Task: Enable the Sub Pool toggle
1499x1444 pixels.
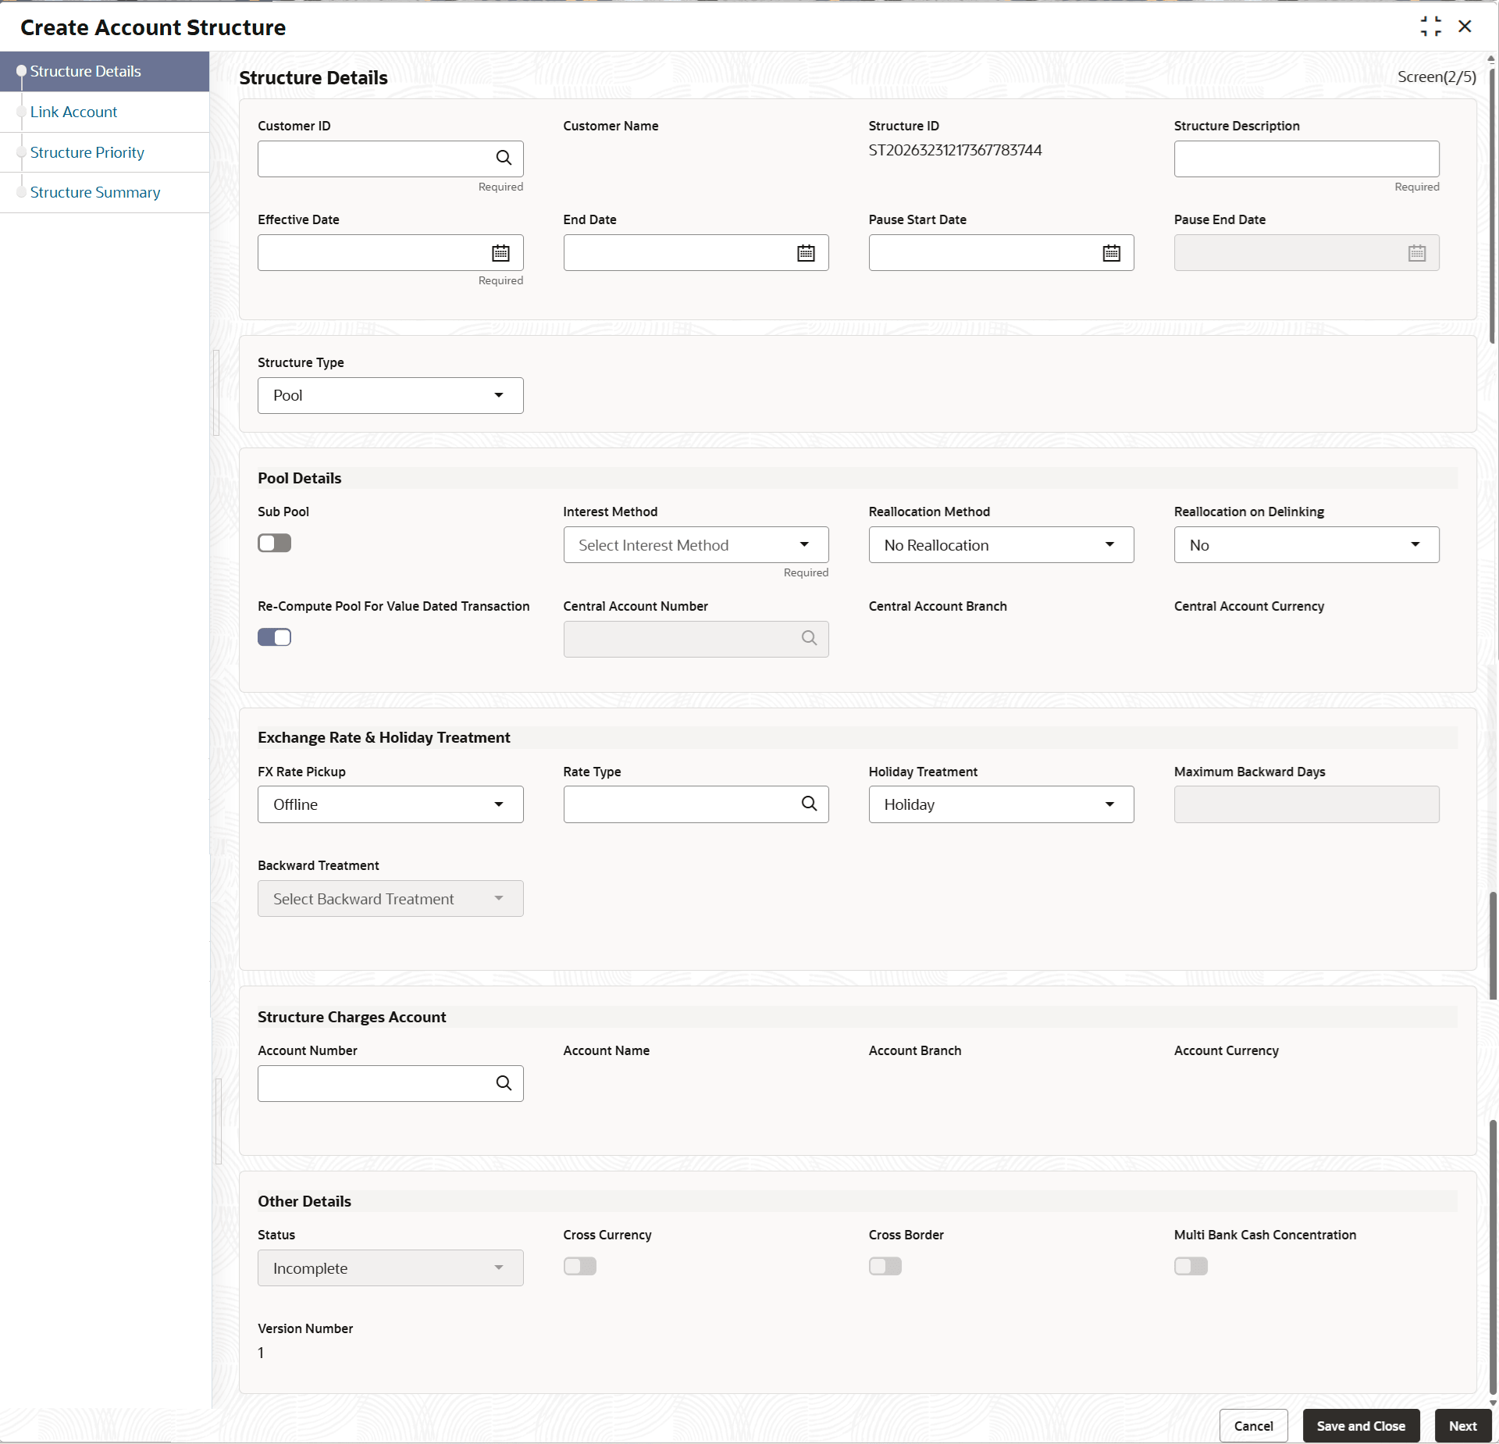Action: [274, 543]
